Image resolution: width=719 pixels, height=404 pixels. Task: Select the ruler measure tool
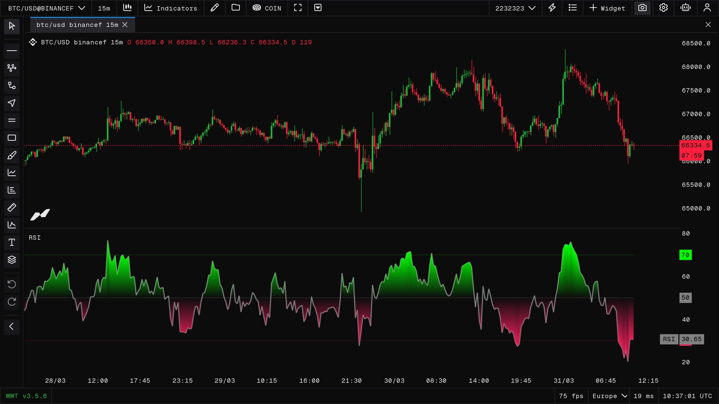tap(12, 208)
